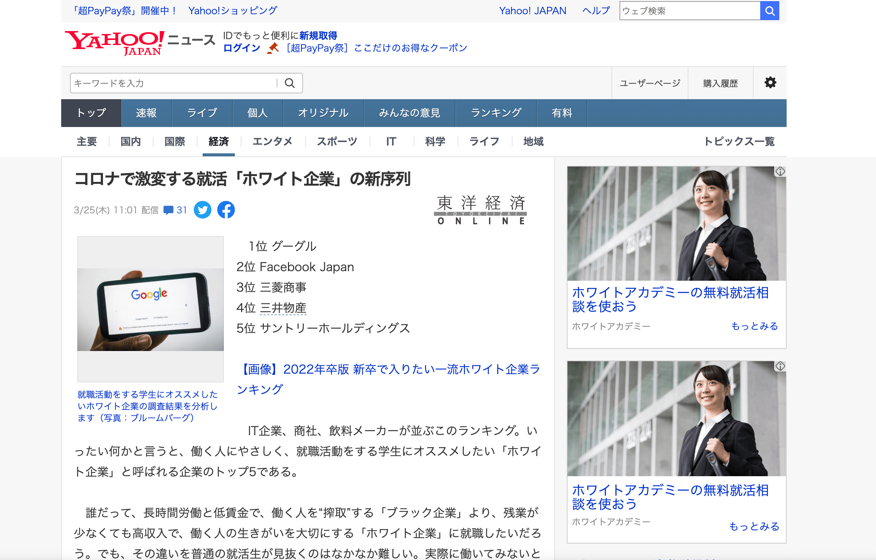The width and height of the screenshot is (876, 560).
Task: Click the 購入履歴 button
Action: pos(720,83)
